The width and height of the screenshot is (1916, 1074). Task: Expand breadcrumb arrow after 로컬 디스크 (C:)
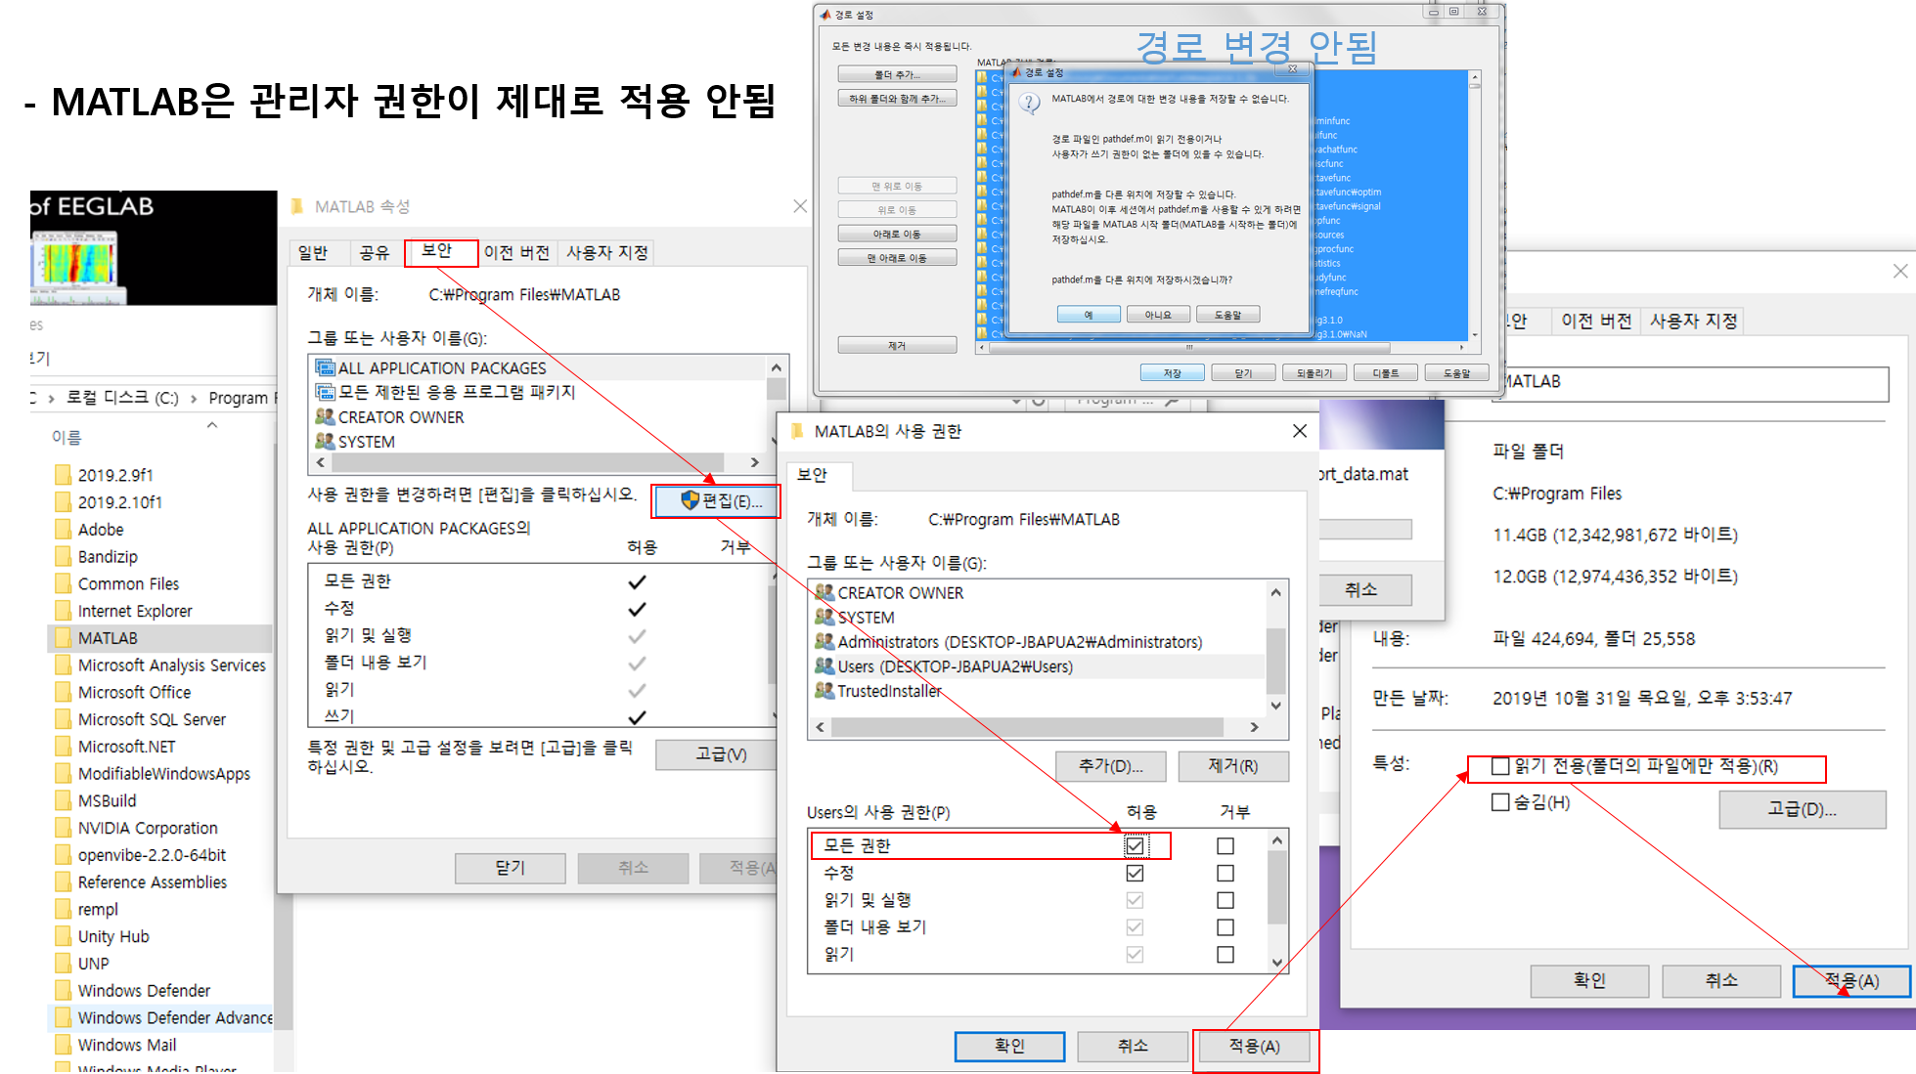tap(194, 399)
